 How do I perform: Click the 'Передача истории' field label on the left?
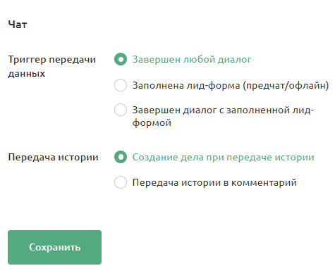pyautogui.click(x=53, y=157)
